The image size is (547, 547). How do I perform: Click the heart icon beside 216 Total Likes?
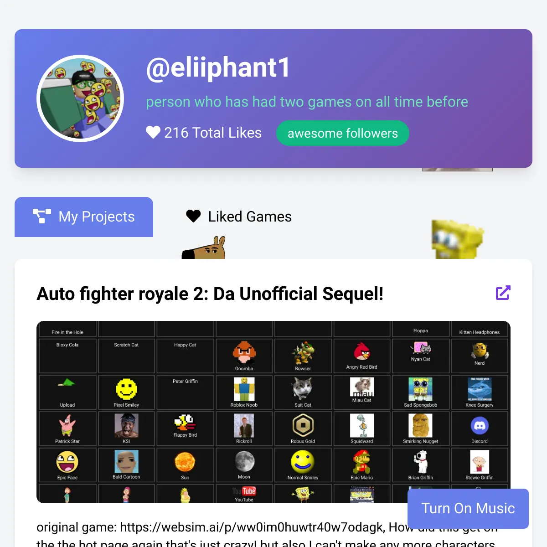click(153, 132)
